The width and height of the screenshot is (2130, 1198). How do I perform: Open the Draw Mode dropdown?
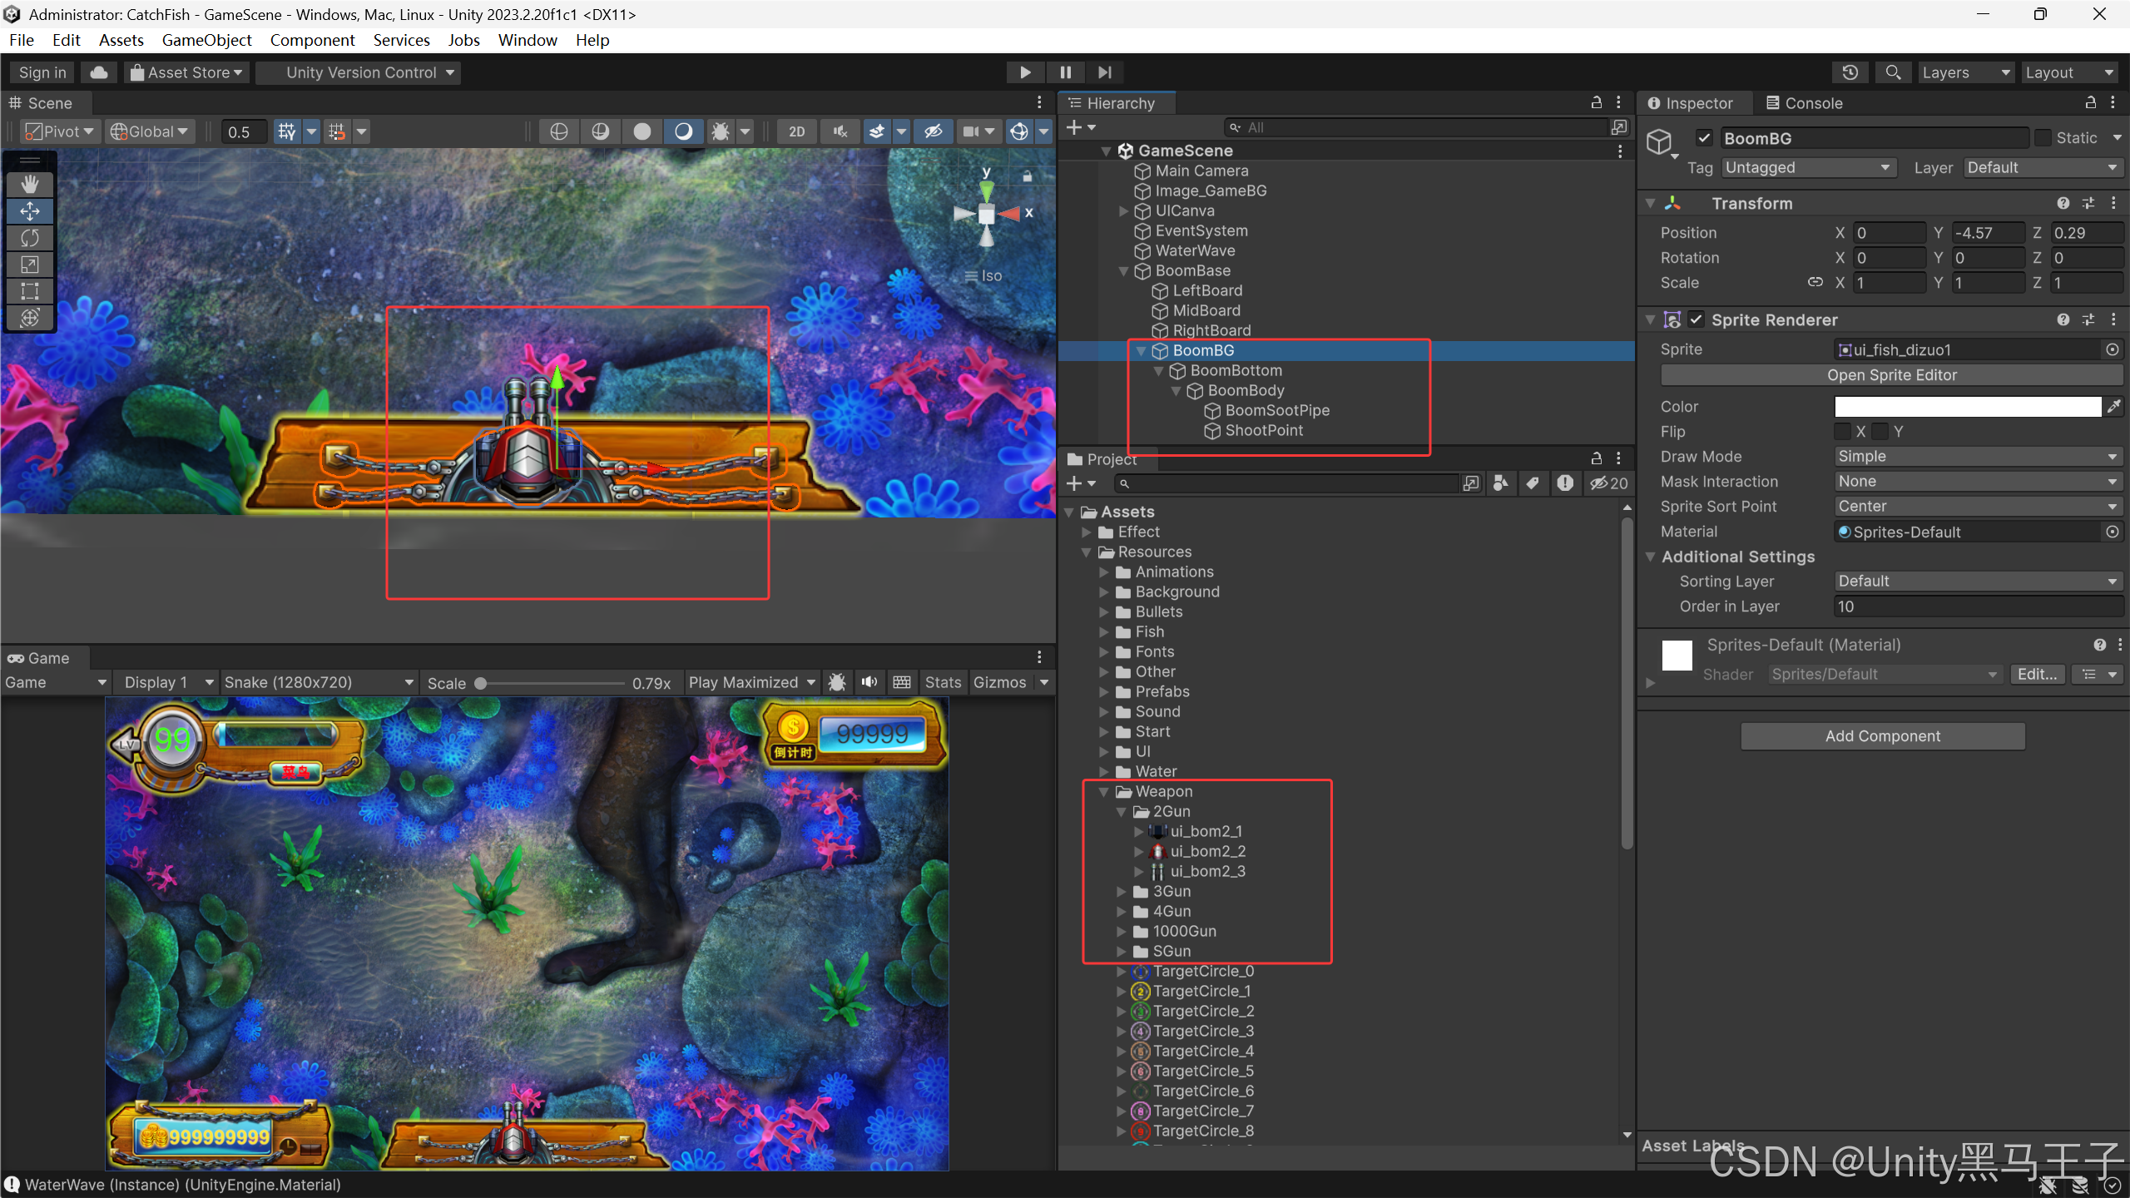[1977, 456]
